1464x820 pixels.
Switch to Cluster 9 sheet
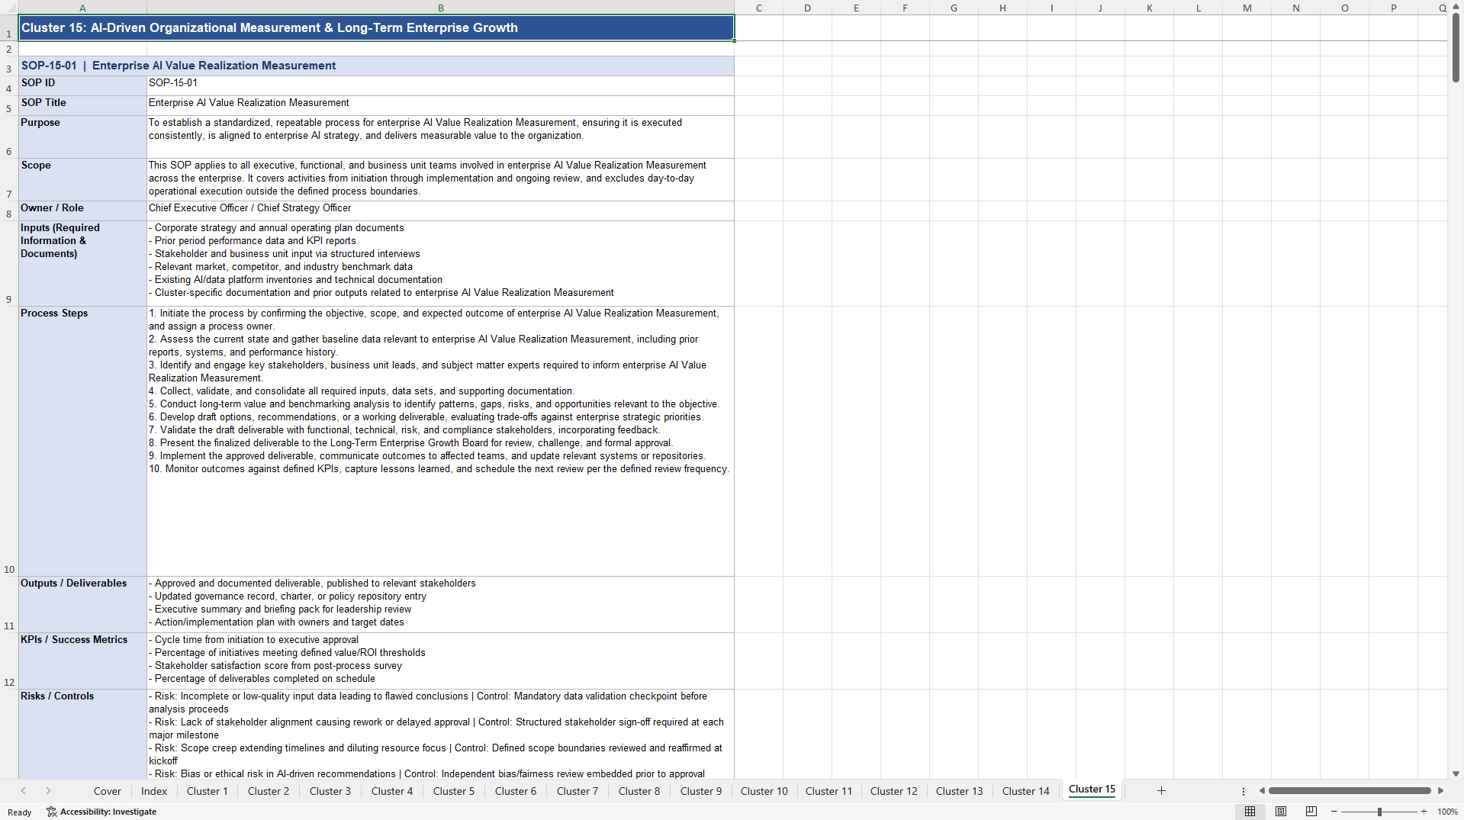click(701, 791)
